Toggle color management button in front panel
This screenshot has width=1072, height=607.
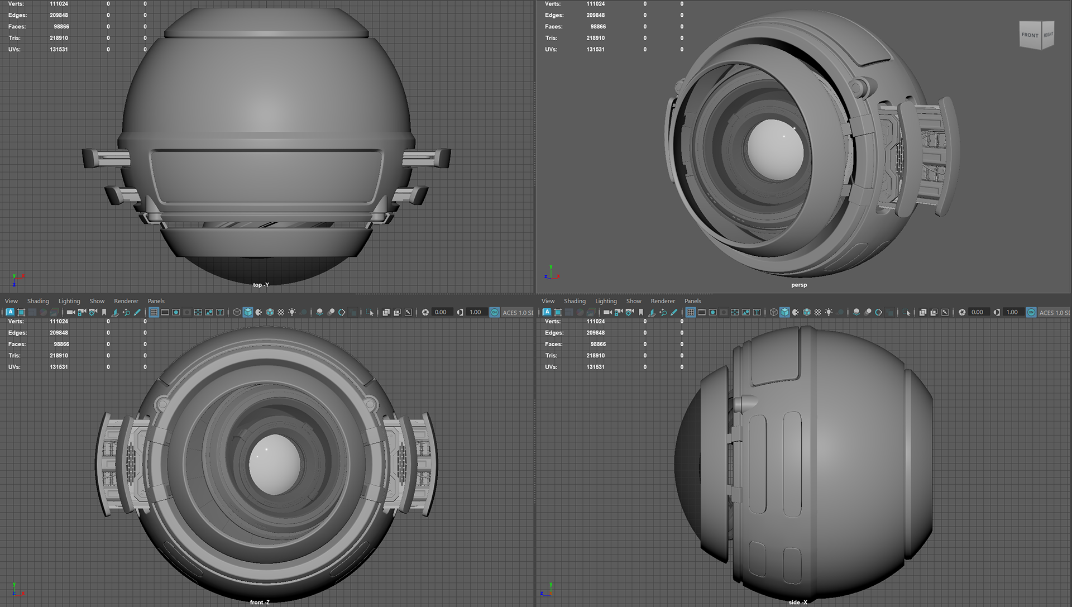point(495,312)
